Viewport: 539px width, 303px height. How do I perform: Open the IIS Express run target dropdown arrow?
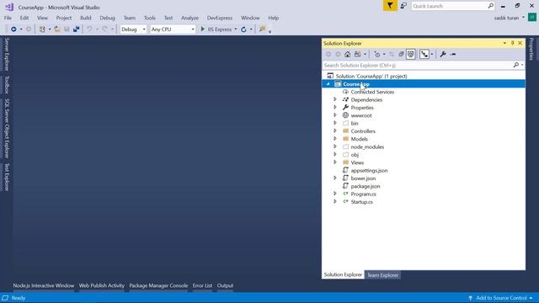tap(236, 29)
